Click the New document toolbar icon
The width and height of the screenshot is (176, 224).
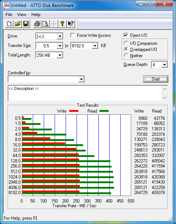click(x=9, y=24)
